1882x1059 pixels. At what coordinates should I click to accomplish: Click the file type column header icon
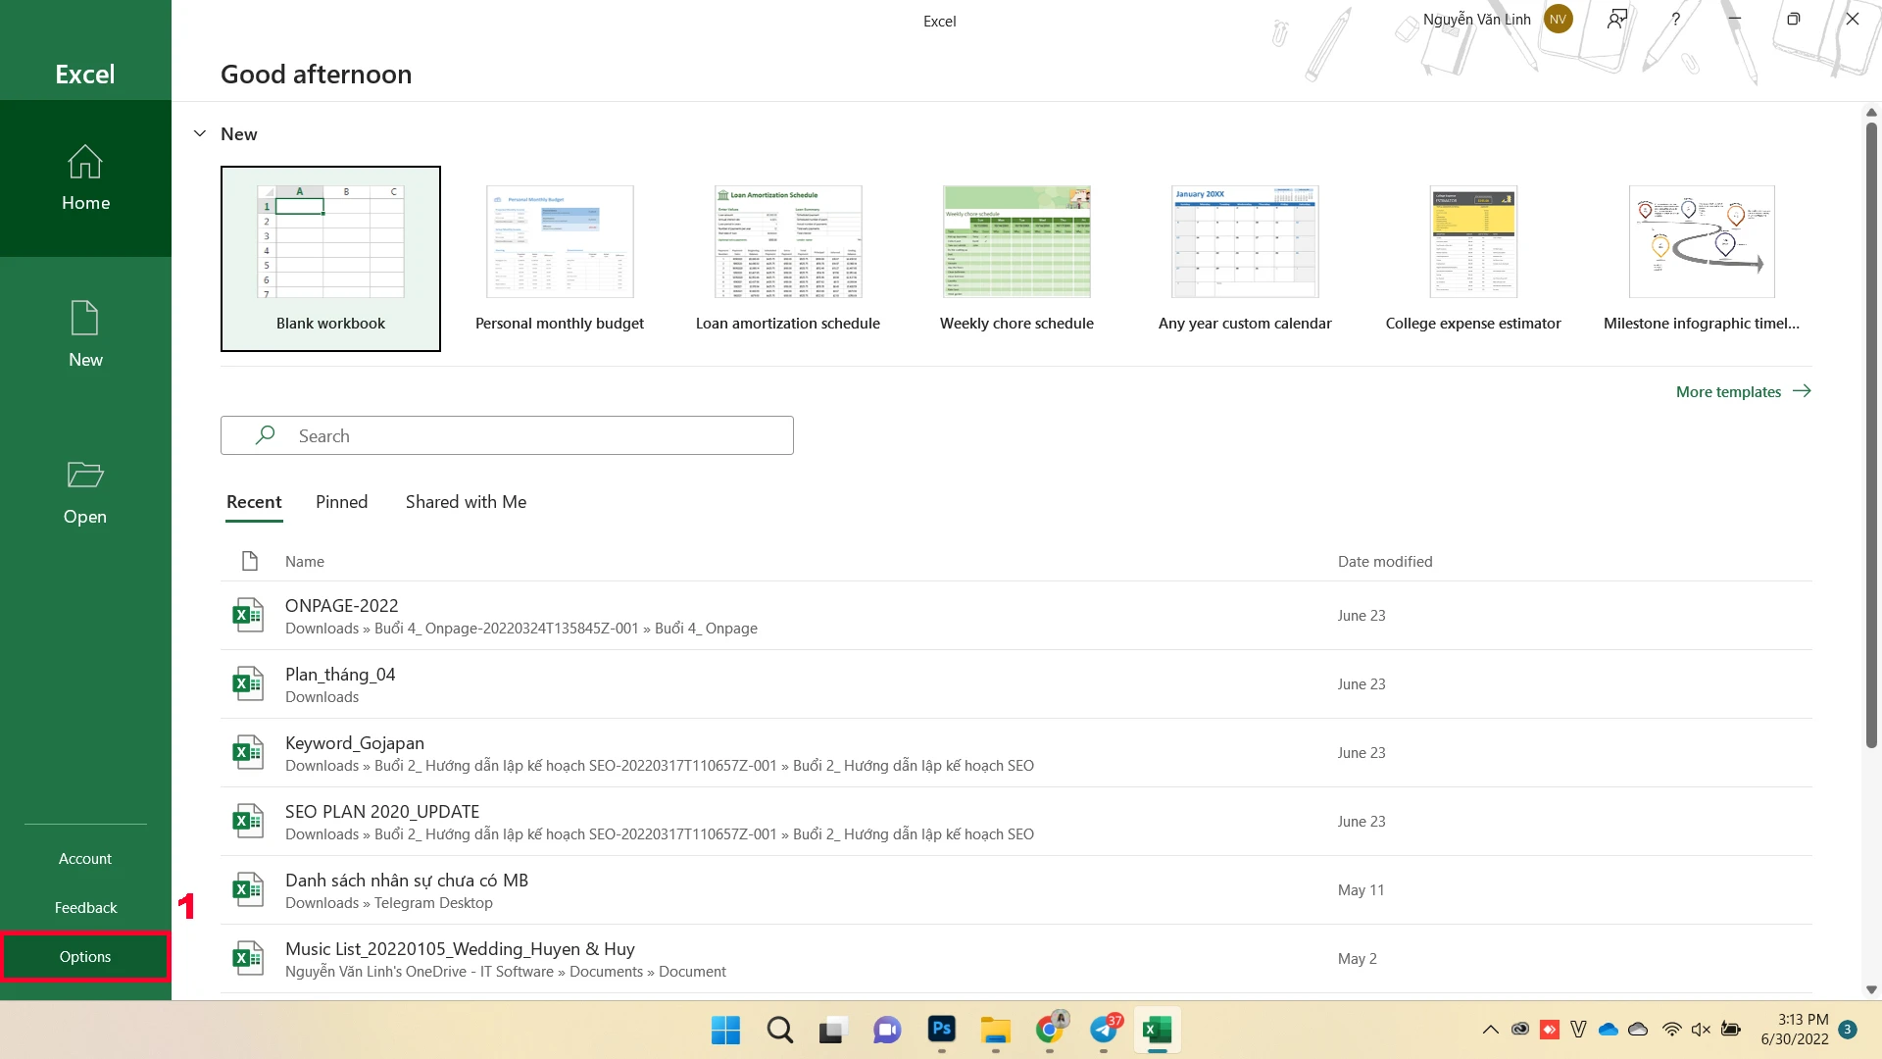(x=250, y=561)
